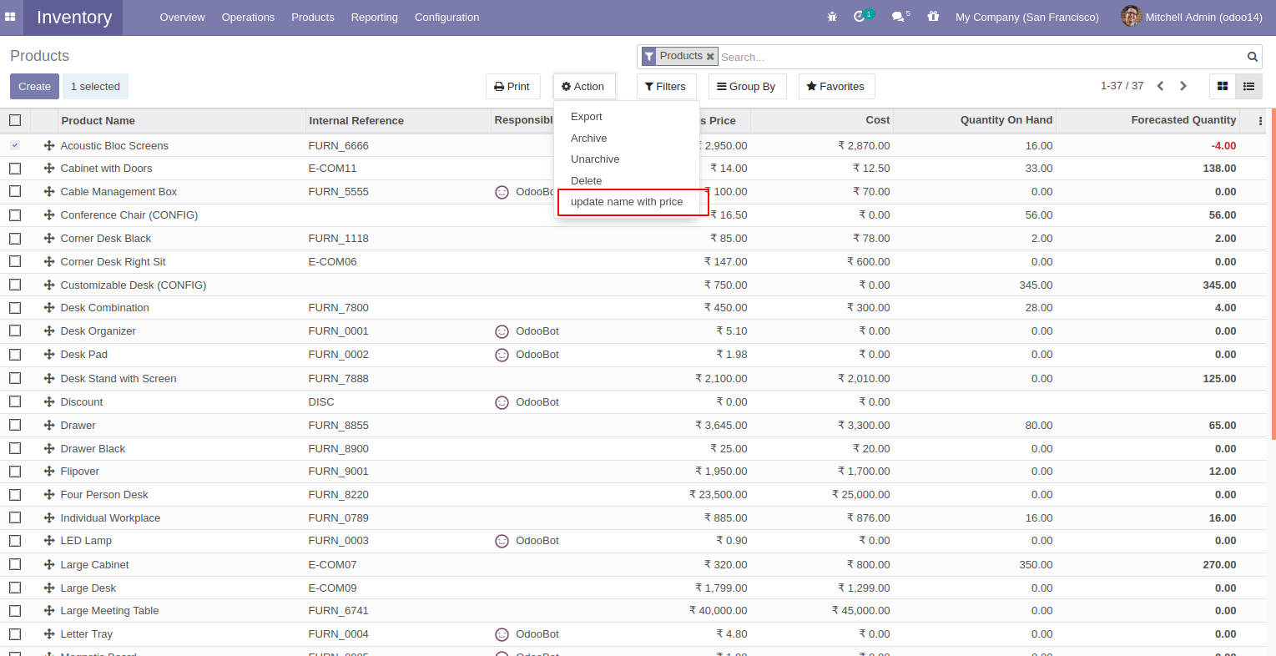Open optional columns menu icon
This screenshot has height=656, width=1276.
[1260, 121]
